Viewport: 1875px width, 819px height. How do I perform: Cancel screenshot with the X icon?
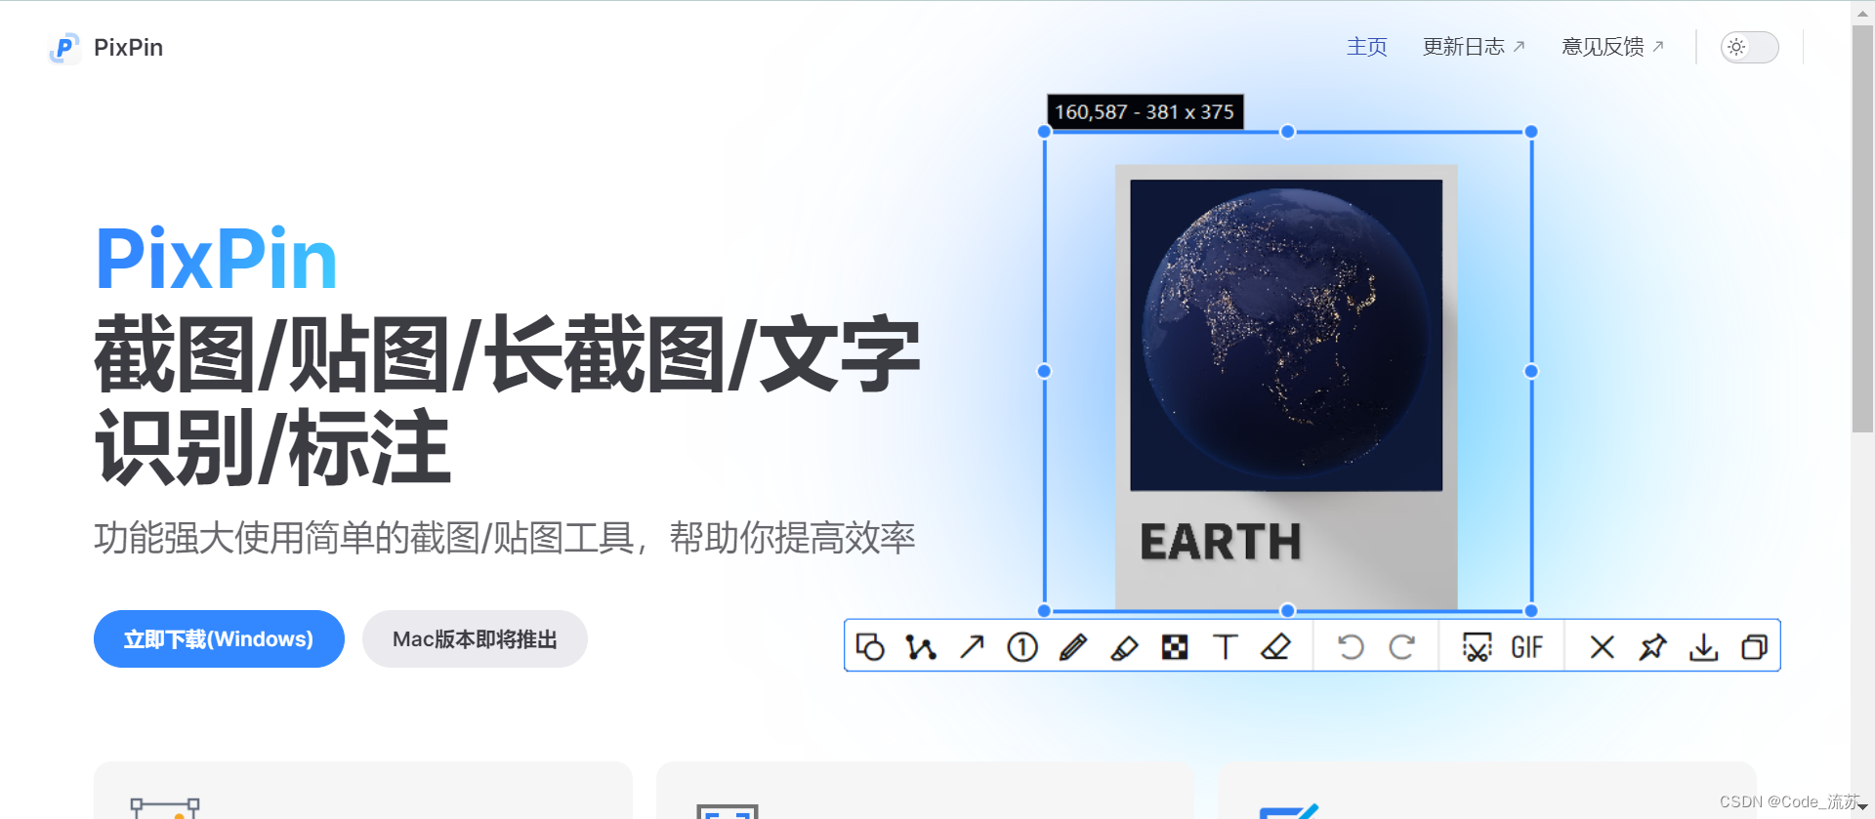click(x=1602, y=646)
